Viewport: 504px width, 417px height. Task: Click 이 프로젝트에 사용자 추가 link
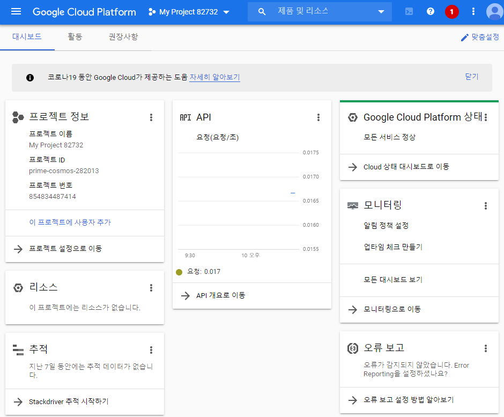(70, 222)
